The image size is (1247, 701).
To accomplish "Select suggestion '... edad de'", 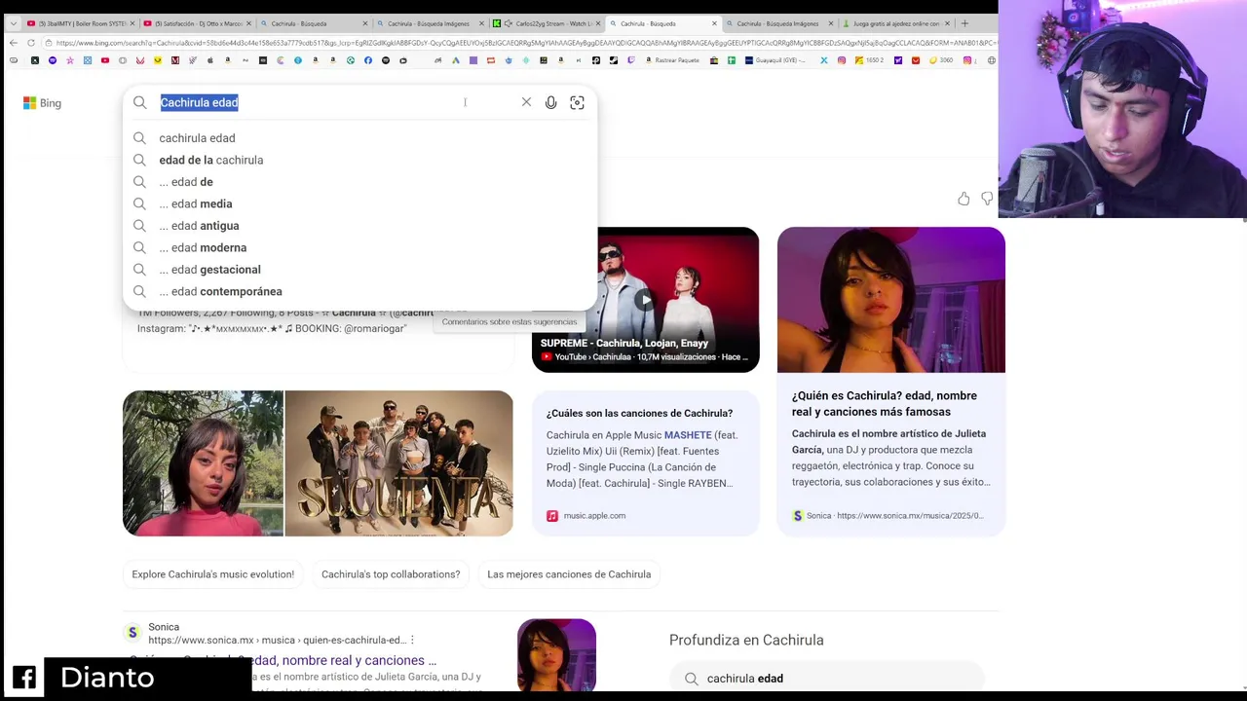I will (359, 182).
